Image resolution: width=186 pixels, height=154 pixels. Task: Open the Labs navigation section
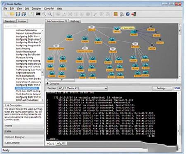point(24,131)
